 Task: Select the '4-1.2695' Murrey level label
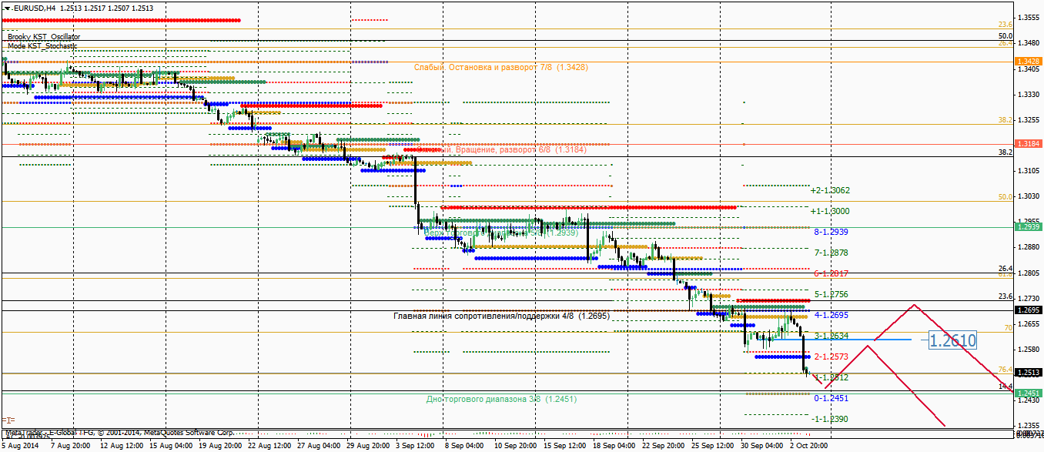click(x=832, y=315)
